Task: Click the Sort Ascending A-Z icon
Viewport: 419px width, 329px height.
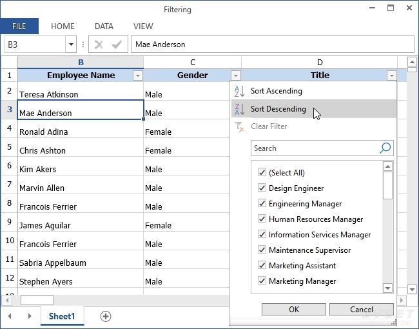Action: click(239, 92)
